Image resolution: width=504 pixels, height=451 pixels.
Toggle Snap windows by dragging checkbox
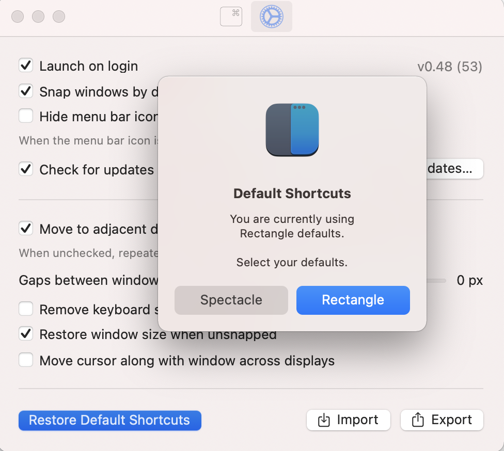point(26,91)
